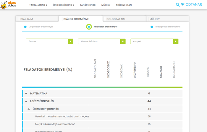This screenshot has height=132, width=207.
Task: Click the green arrow of csoport dropdown
Action: (176, 41)
